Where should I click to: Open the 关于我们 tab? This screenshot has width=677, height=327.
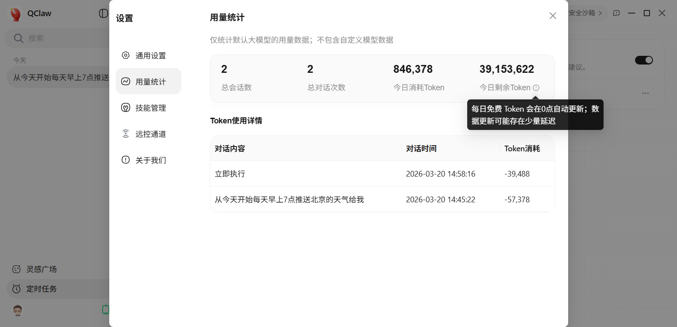[149, 160]
